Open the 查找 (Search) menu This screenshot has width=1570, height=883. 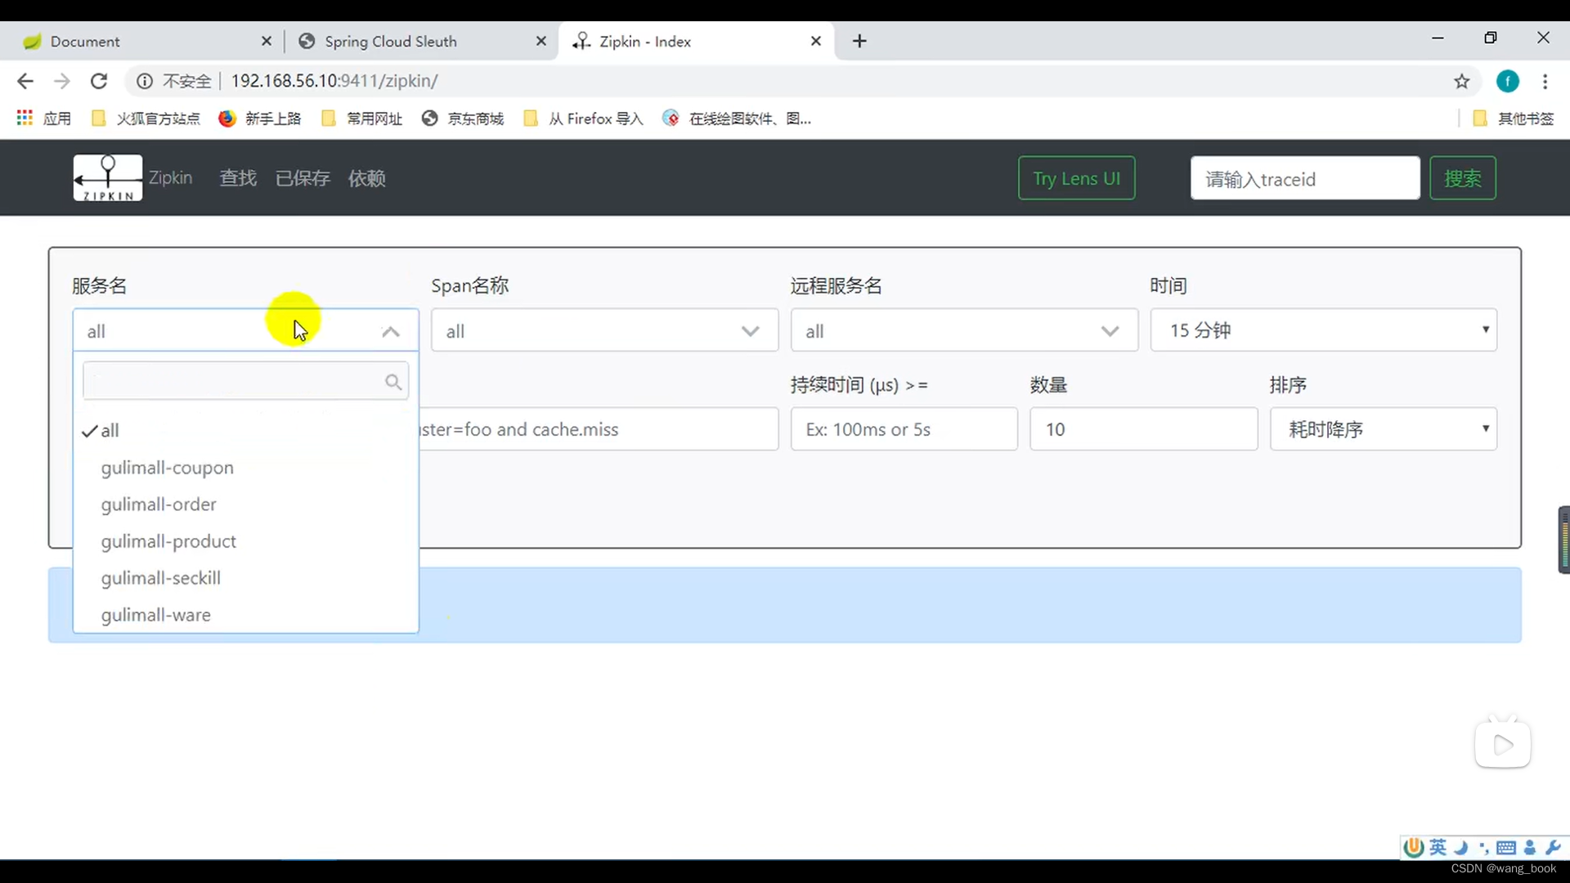[236, 177]
